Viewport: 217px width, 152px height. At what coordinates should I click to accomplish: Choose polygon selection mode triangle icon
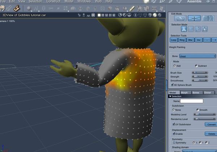pos(184,29)
